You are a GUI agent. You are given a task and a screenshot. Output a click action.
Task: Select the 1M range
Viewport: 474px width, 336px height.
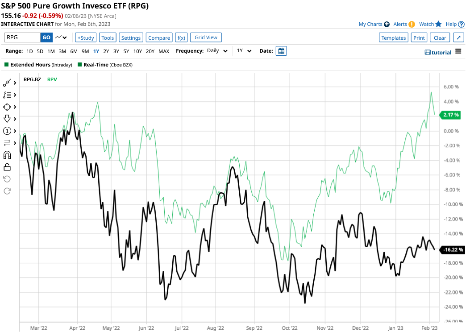(51, 51)
